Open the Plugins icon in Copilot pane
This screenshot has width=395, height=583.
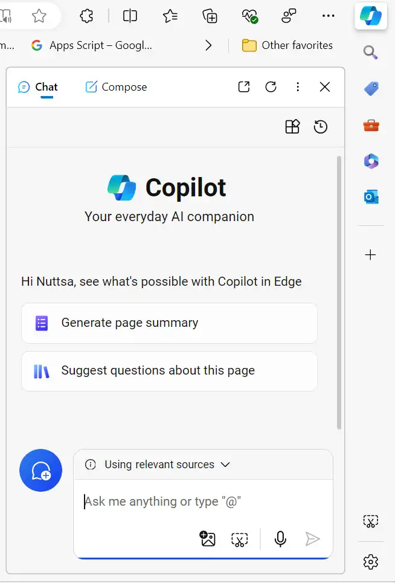(292, 127)
